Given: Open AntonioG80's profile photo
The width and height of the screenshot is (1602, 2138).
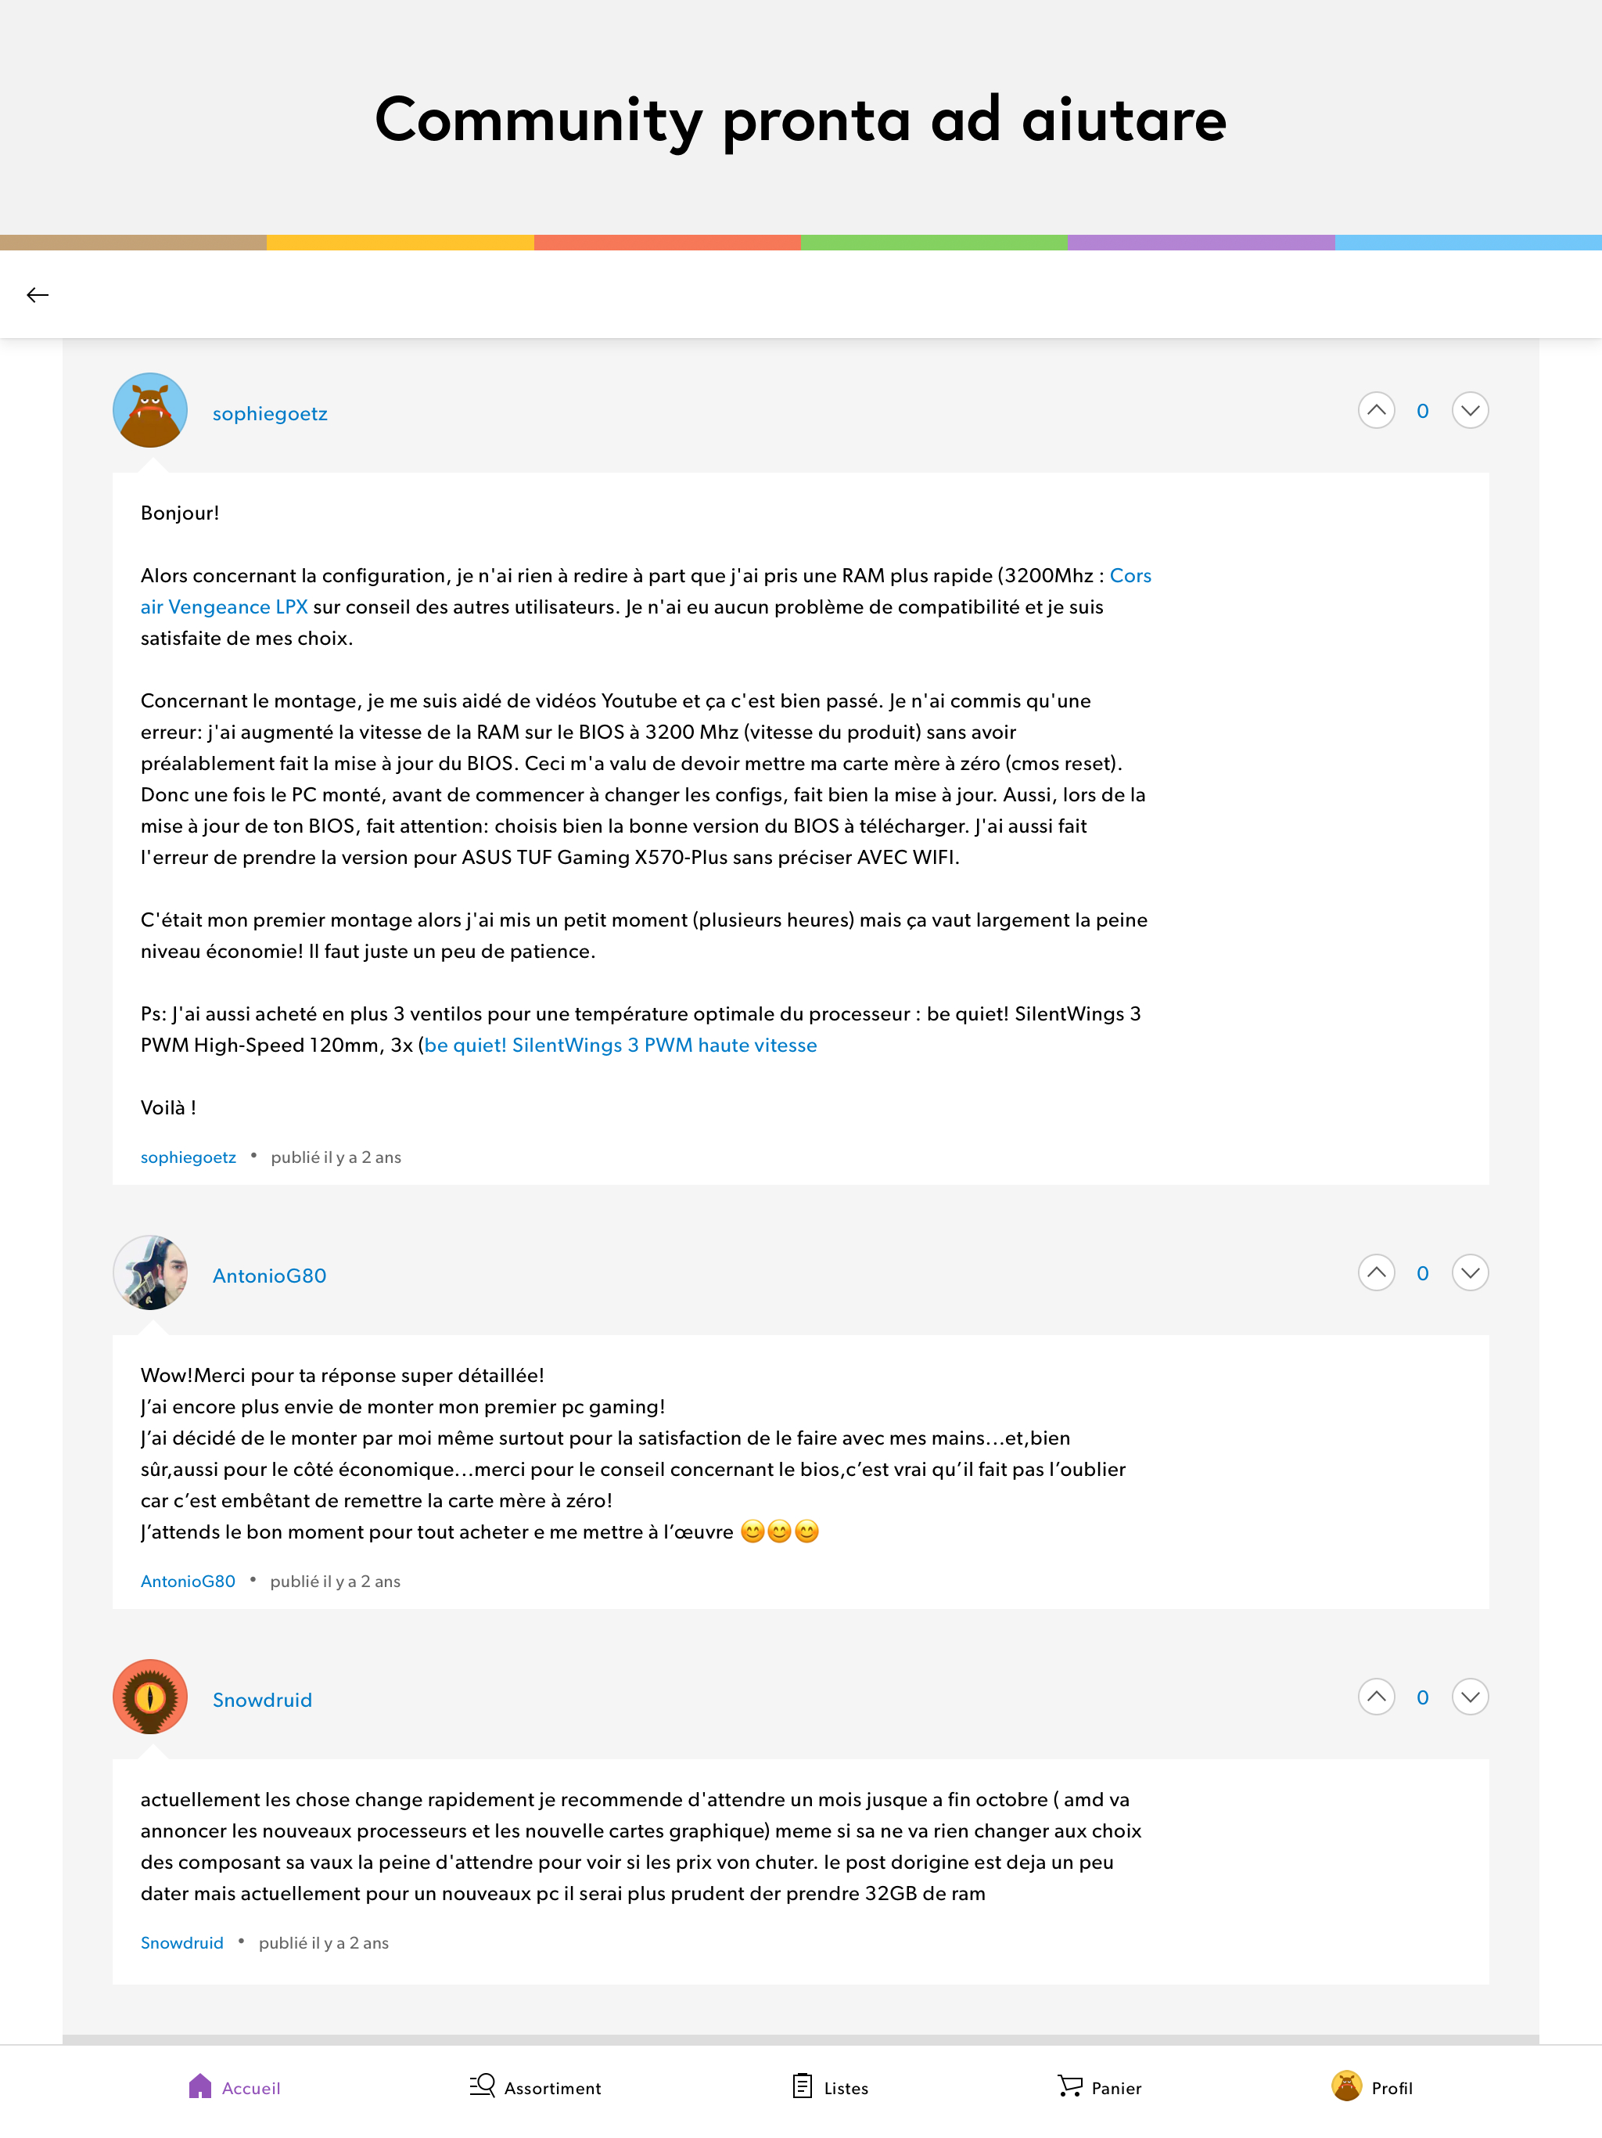Looking at the screenshot, I should [149, 1273].
